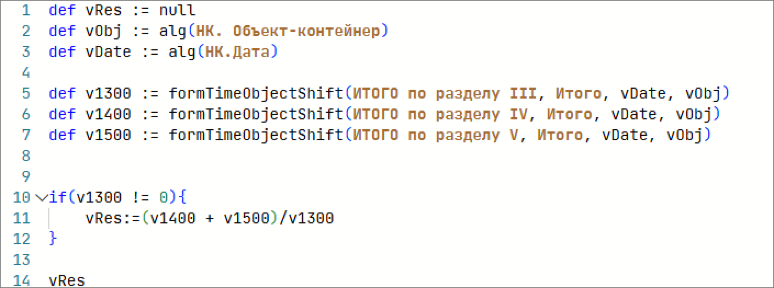Click ИТОГО по разделу III text

click(445, 94)
